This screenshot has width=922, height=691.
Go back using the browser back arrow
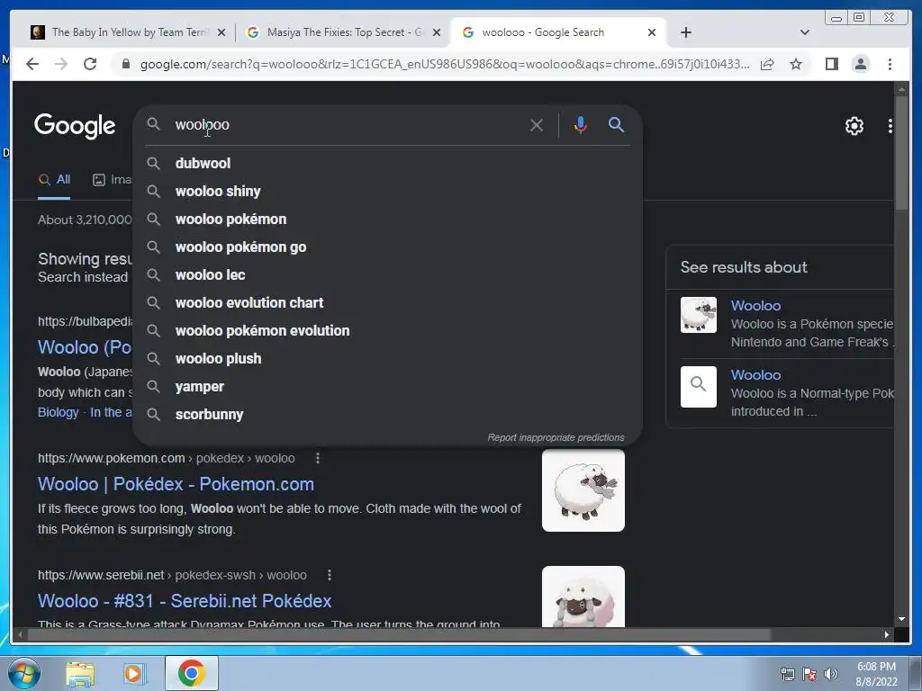32,64
